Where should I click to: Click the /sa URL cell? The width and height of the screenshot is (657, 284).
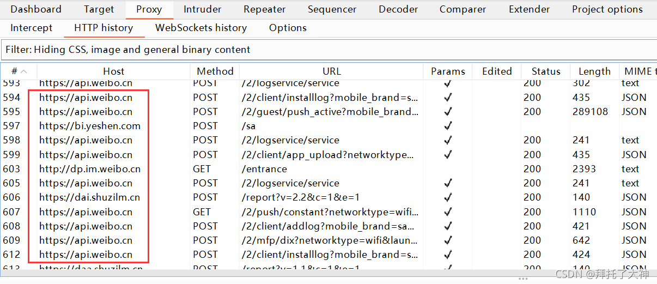(x=248, y=126)
